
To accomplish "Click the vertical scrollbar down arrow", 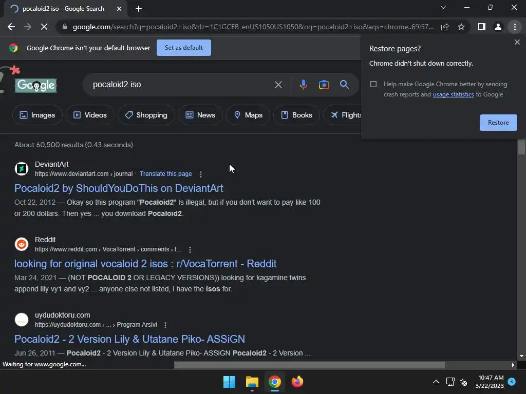I will tap(521, 356).
